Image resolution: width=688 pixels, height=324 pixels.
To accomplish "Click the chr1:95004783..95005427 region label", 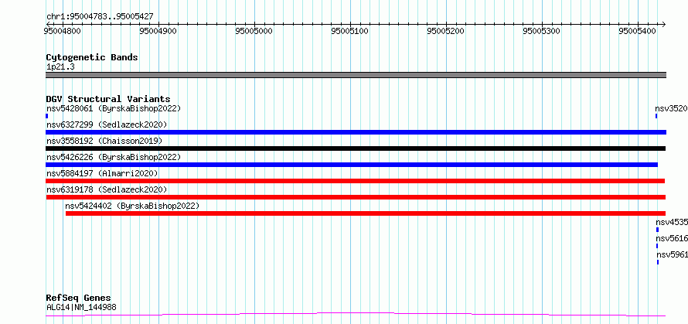I will 100,16.
